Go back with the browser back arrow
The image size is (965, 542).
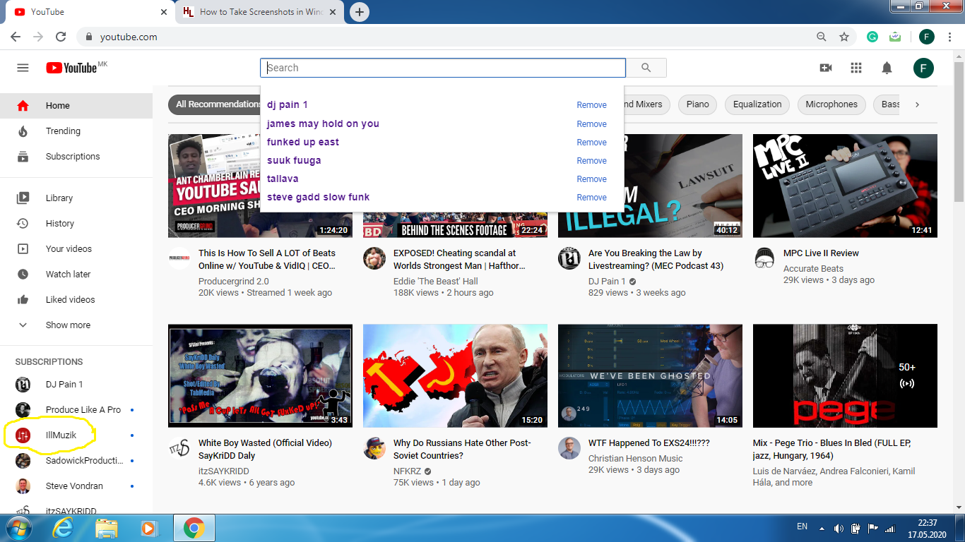(x=16, y=37)
